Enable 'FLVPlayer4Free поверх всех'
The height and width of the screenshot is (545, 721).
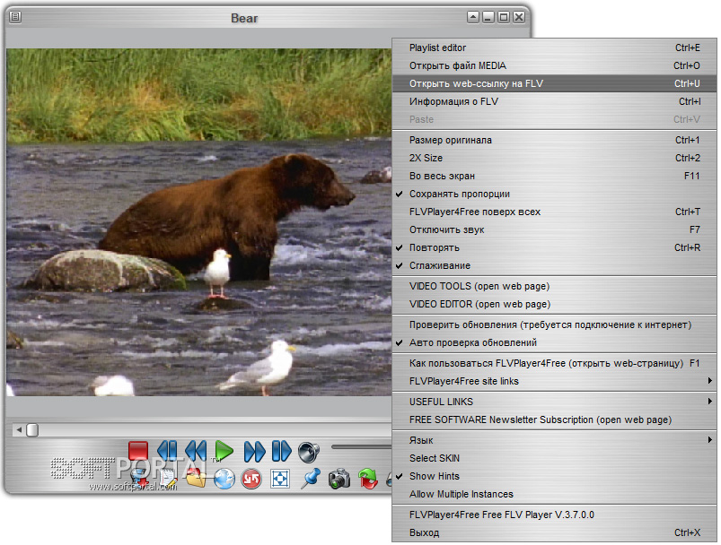[554, 212]
